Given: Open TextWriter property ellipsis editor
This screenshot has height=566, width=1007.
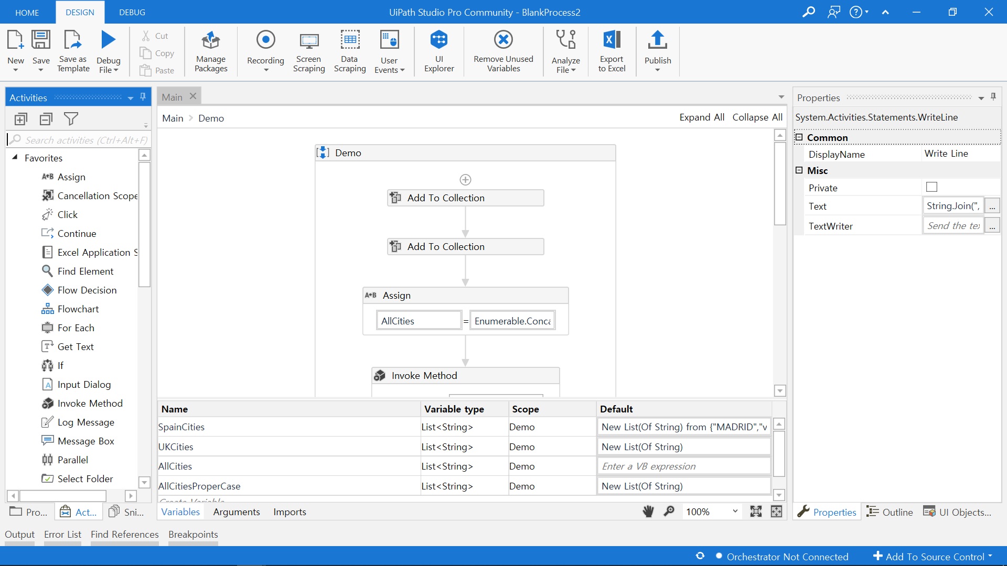Looking at the screenshot, I should tap(992, 226).
